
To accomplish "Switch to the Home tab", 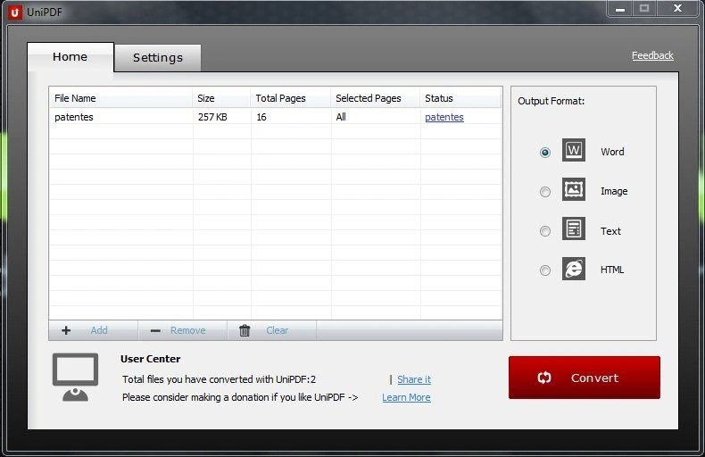I will pyautogui.click(x=70, y=56).
